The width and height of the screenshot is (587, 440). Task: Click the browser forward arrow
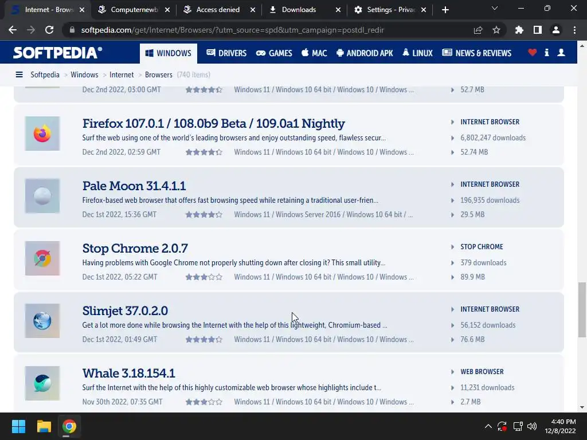[x=31, y=30]
